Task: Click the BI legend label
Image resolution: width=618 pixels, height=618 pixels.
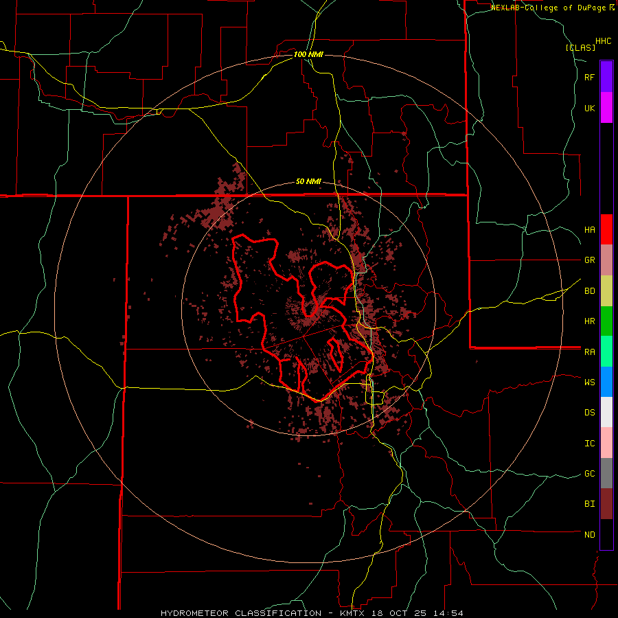Action: [589, 504]
